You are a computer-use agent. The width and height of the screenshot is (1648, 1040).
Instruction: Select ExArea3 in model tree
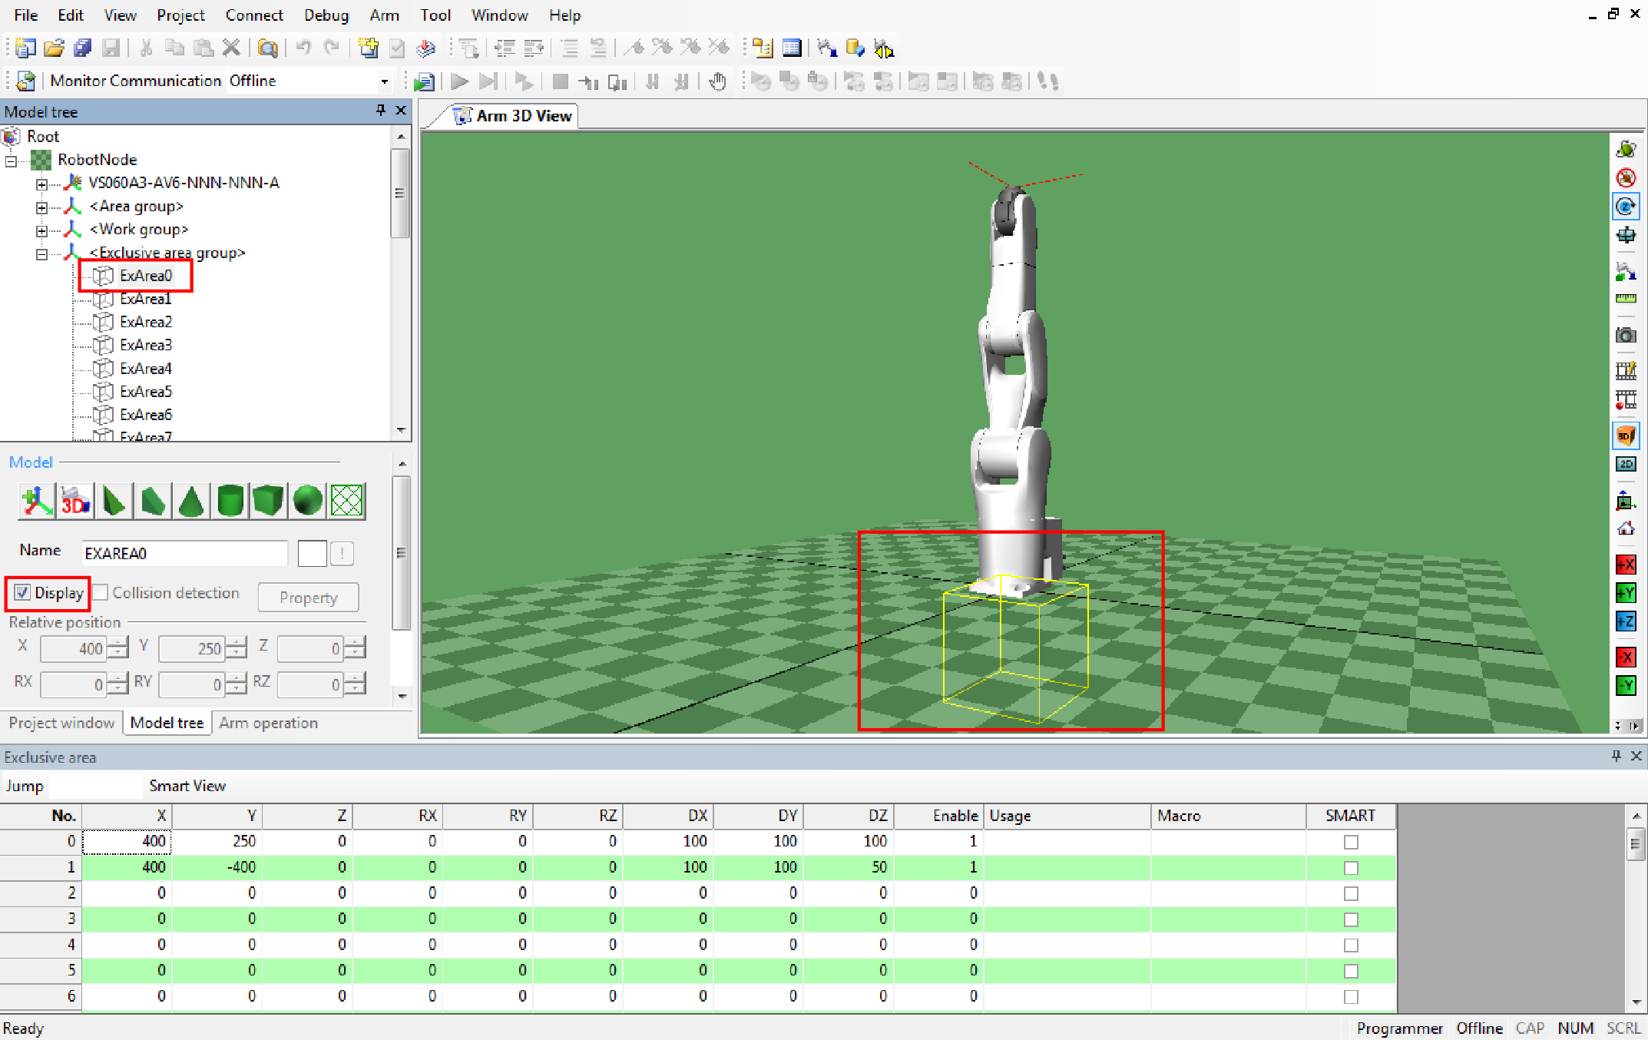click(x=145, y=345)
